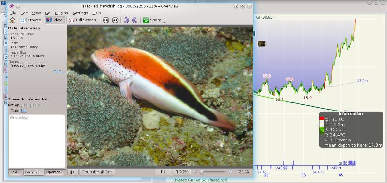Screen dimensions: 387x183
Task: Click the Freckled hawkfish photo in viewer
Action: tap(160, 96)
